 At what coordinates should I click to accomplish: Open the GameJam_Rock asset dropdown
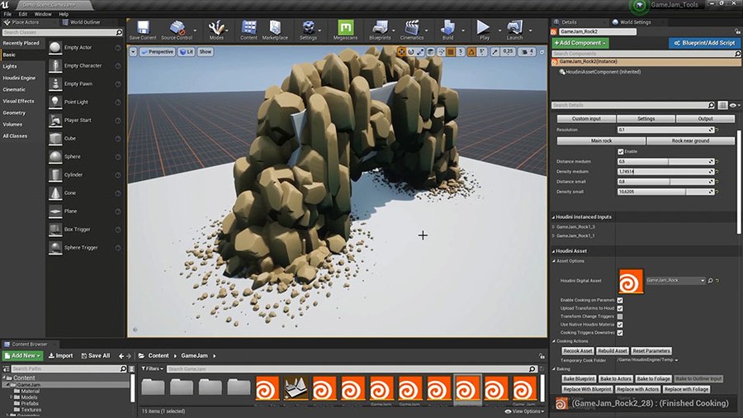point(675,281)
